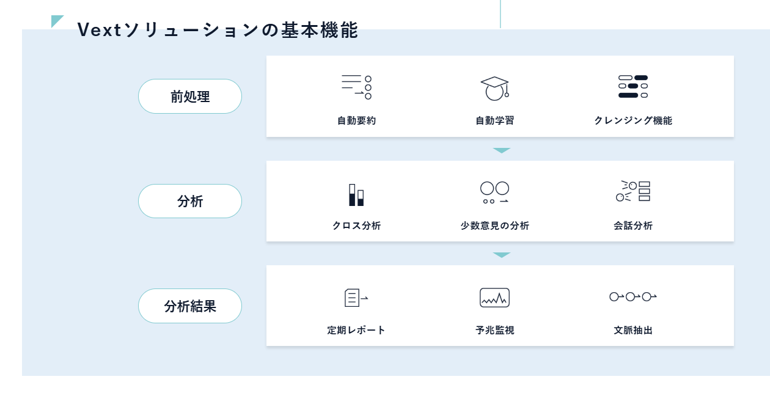
Task: Click the down arrow below the 前処理 panel
Action: click(501, 150)
